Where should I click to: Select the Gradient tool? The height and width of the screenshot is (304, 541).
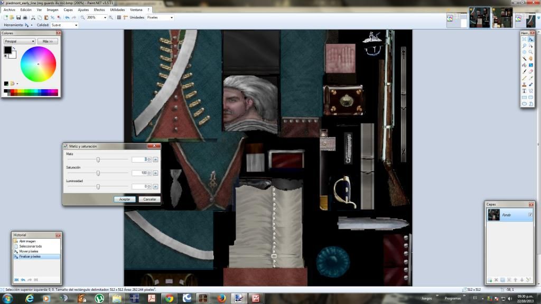(530, 65)
